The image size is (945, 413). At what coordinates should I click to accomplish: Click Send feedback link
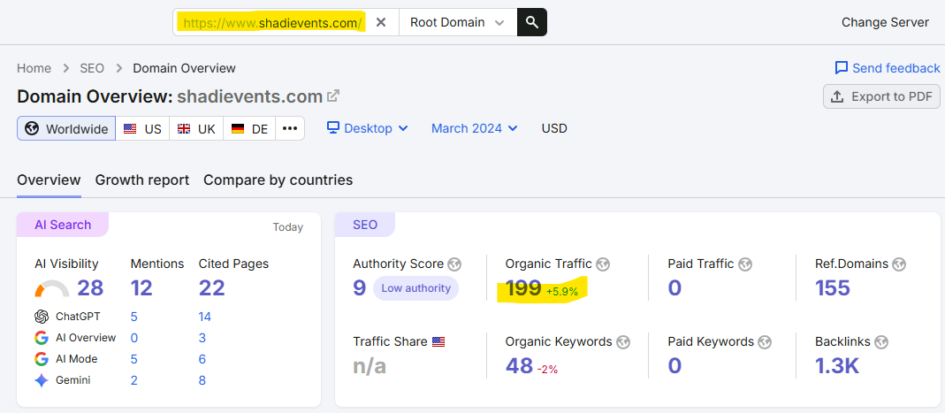point(888,68)
